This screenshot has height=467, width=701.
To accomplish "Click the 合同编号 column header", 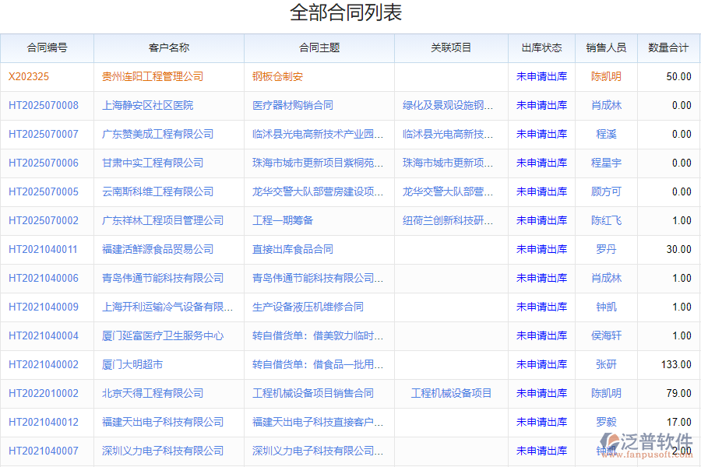I will click(47, 47).
